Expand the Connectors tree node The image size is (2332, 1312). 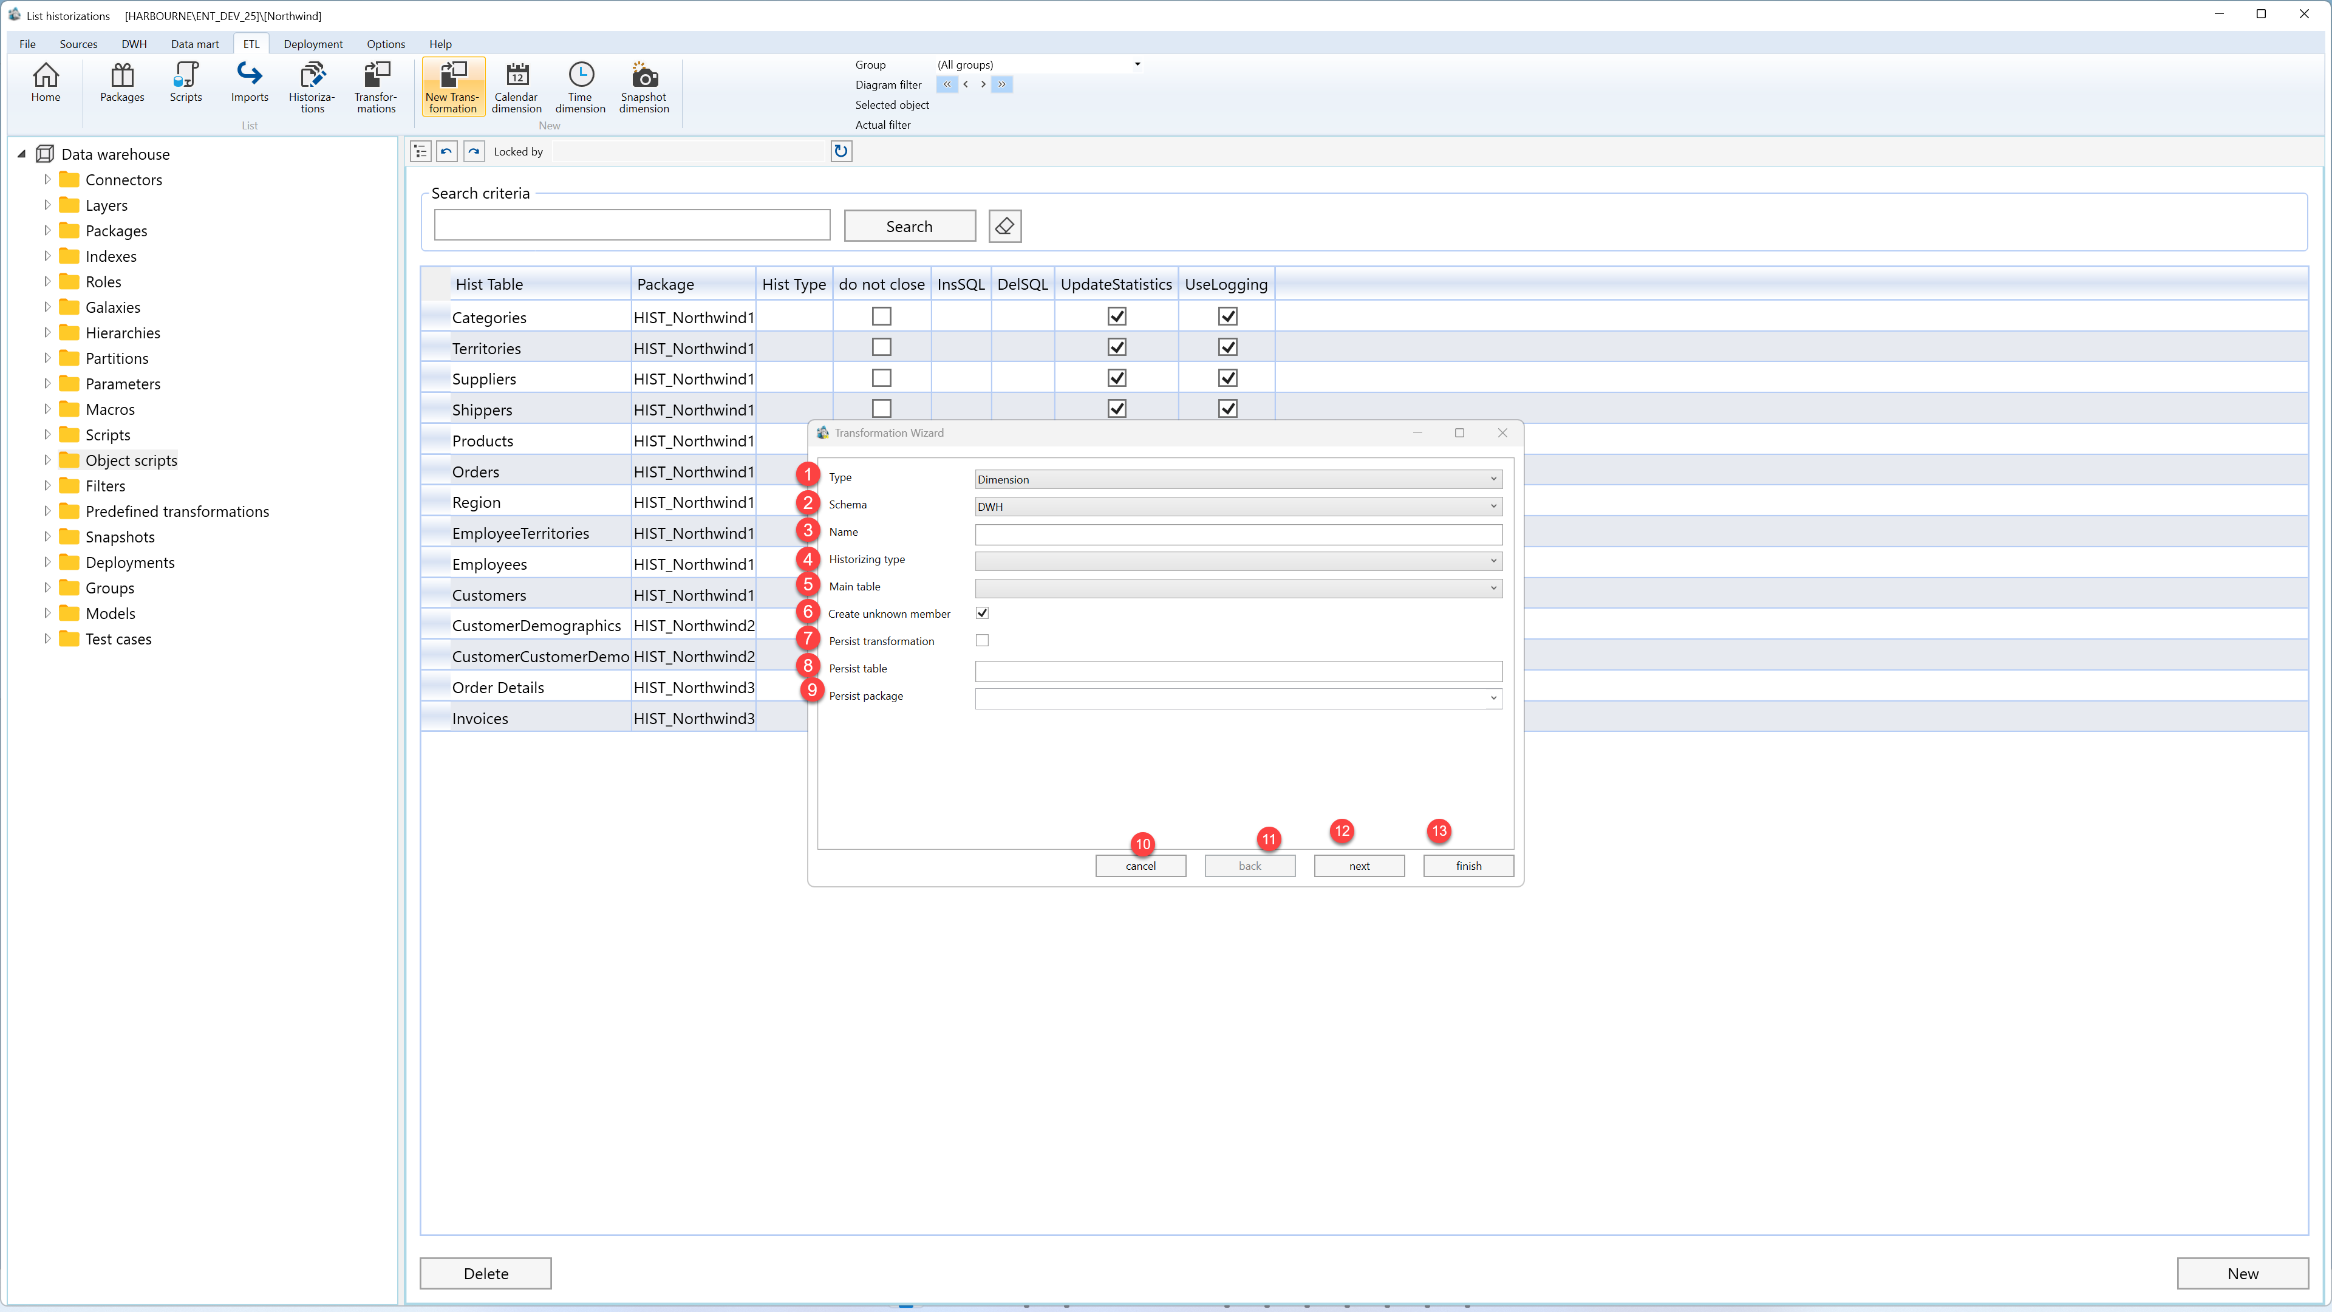pos(47,179)
